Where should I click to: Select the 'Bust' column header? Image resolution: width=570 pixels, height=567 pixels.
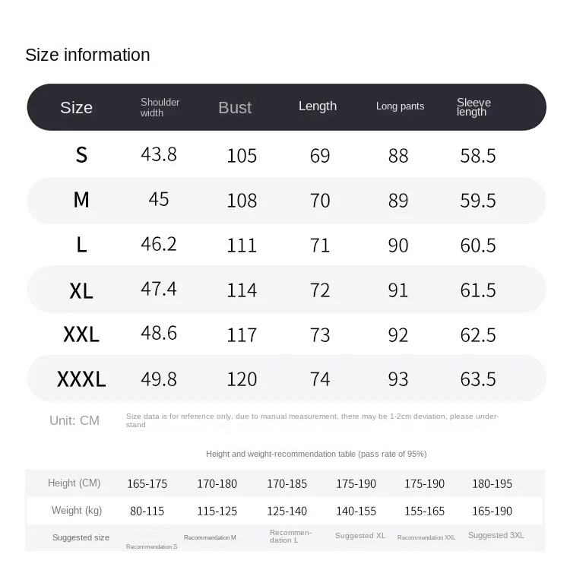pyautogui.click(x=234, y=108)
